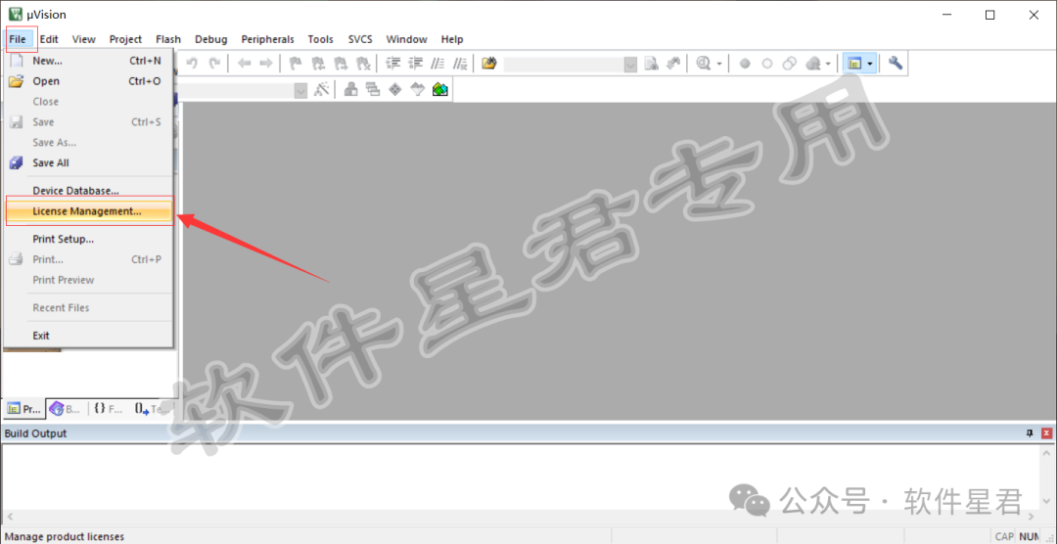1057x544 pixels.
Task: Click the Disable All Breakpoints icon
Action: pos(790,64)
